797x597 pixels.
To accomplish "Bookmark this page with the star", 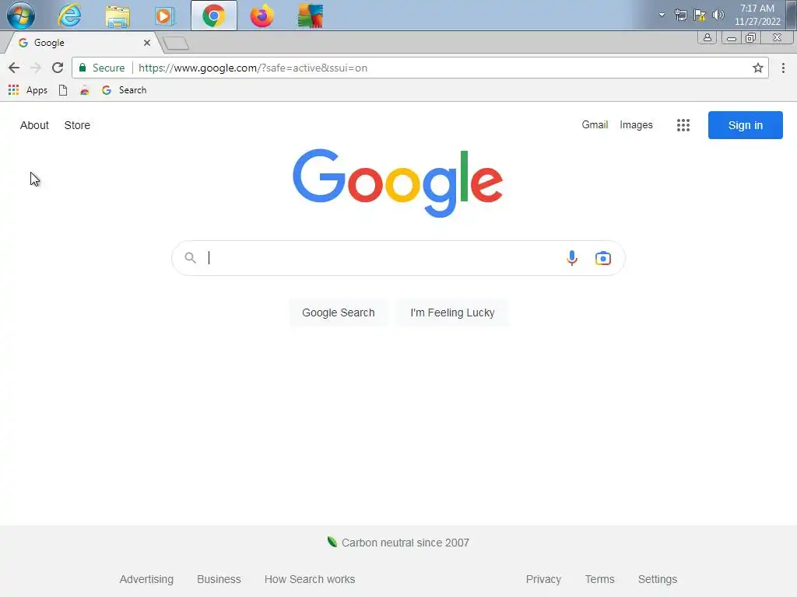I will (757, 68).
